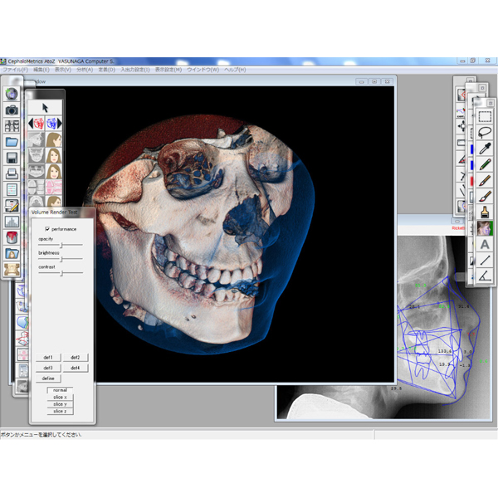Select the text A tool

tap(485, 244)
